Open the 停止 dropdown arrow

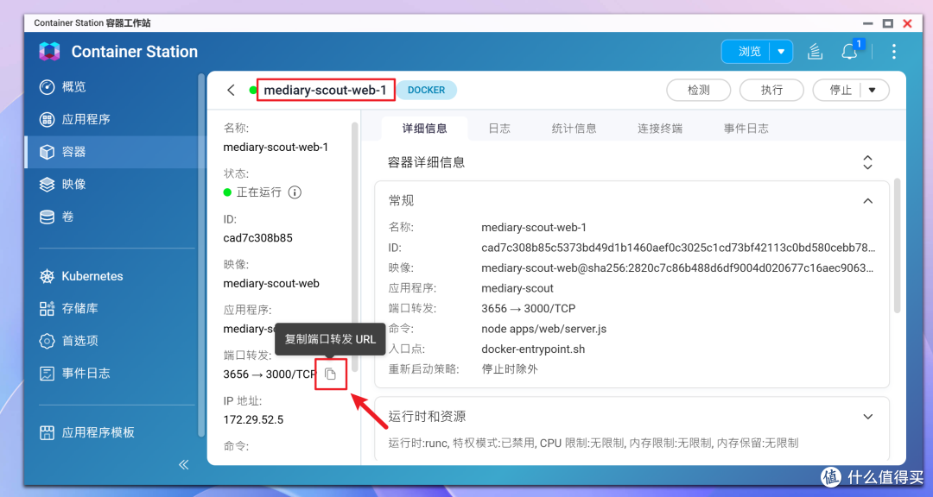pyautogui.click(x=873, y=90)
